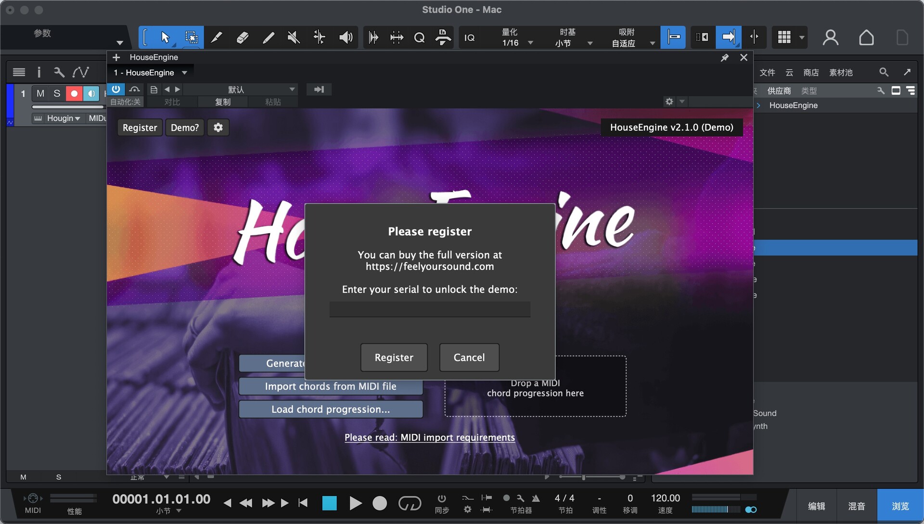Show automation curve icon
The image size is (924, 524).
pyautogui.click(x=80, y=72)
